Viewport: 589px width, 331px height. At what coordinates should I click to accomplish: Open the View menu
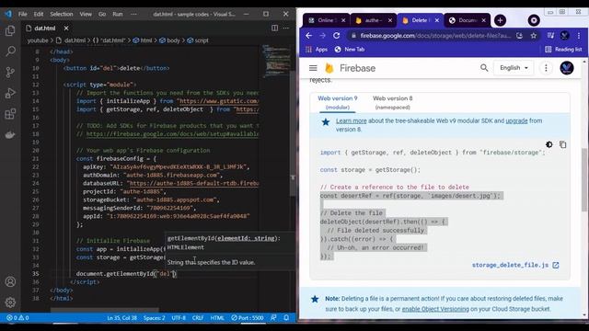tap(86, 14)
